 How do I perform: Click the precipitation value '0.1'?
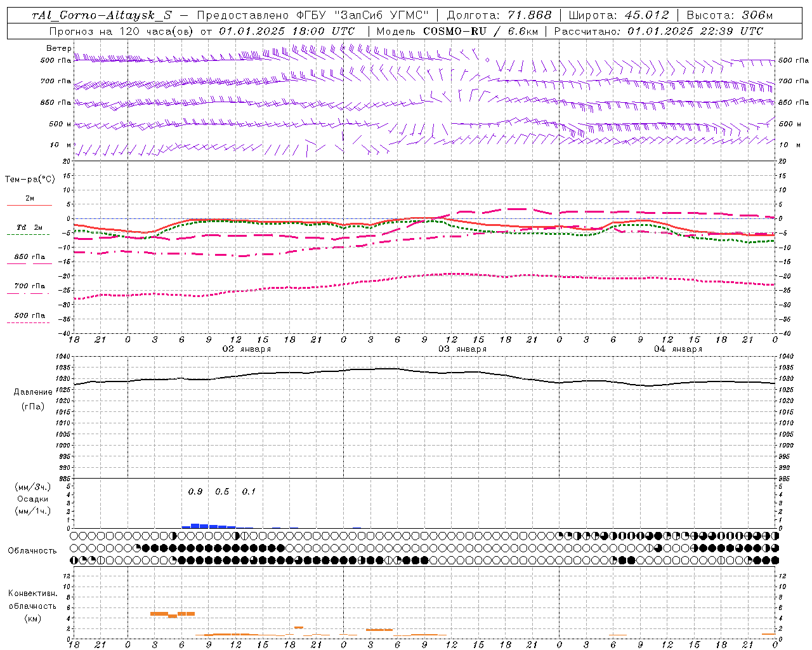tap(249, 491)
